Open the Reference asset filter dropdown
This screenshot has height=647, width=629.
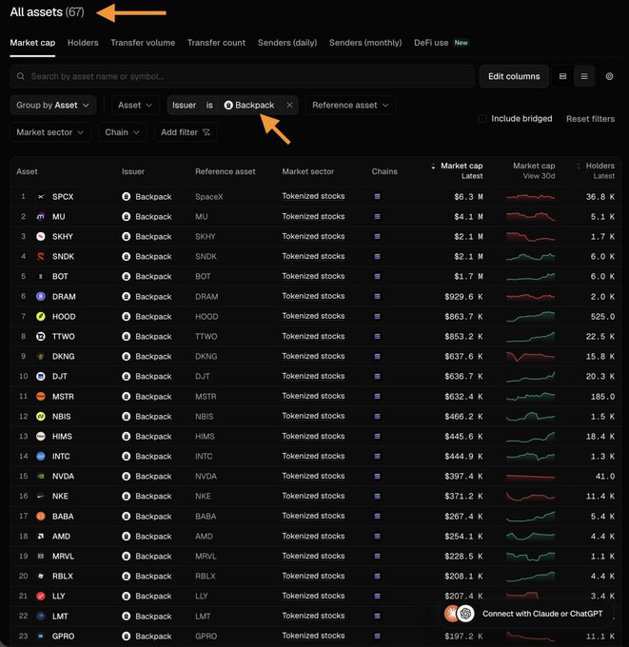(x=350, y=106)
